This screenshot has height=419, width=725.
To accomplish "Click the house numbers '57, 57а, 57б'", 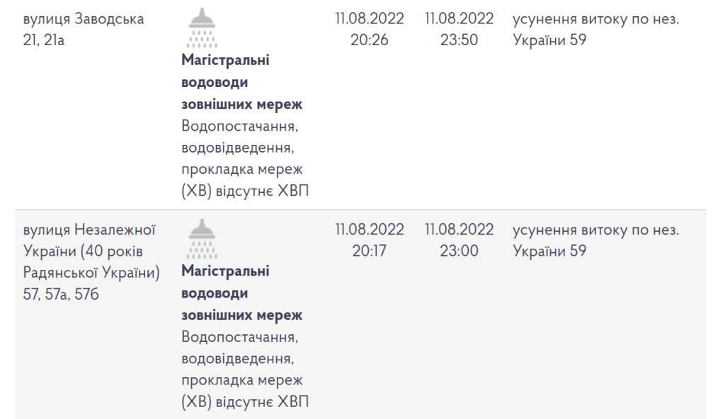I will (61, 294).
